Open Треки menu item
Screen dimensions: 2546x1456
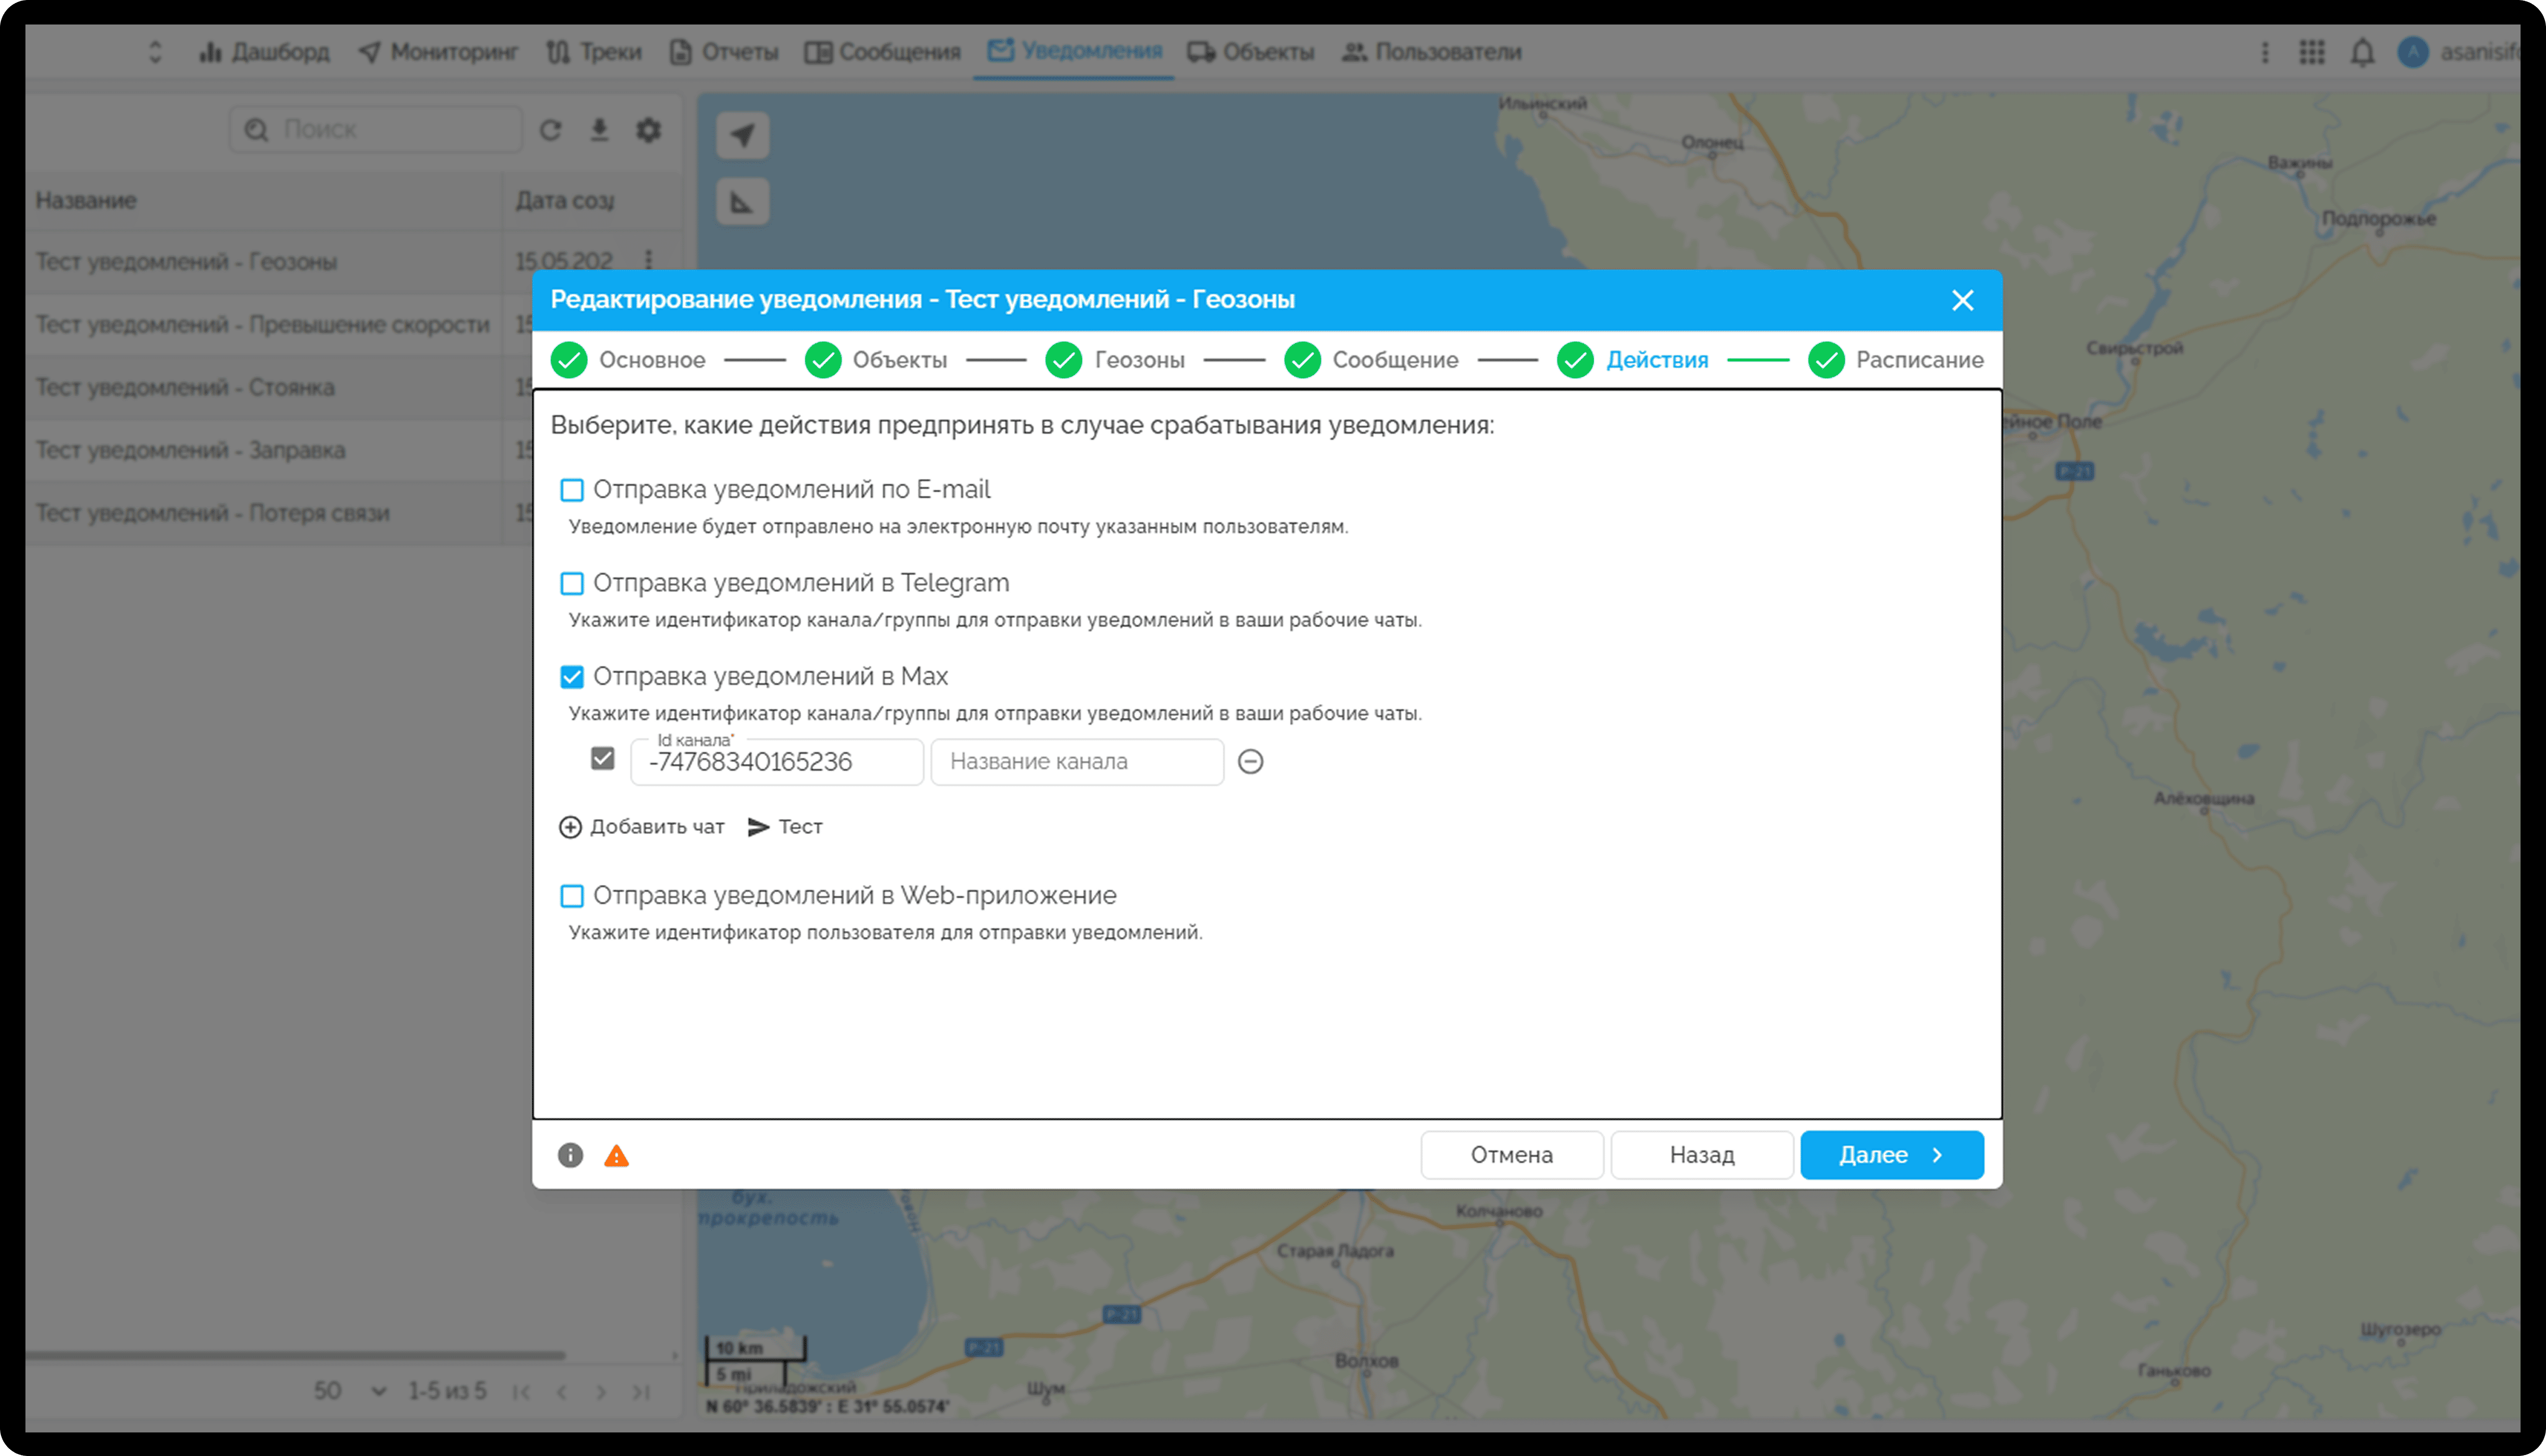pyautogui.click(x=594, y=52)
